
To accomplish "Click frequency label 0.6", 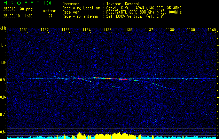I will pyautogui.click(x=3, y=132).
